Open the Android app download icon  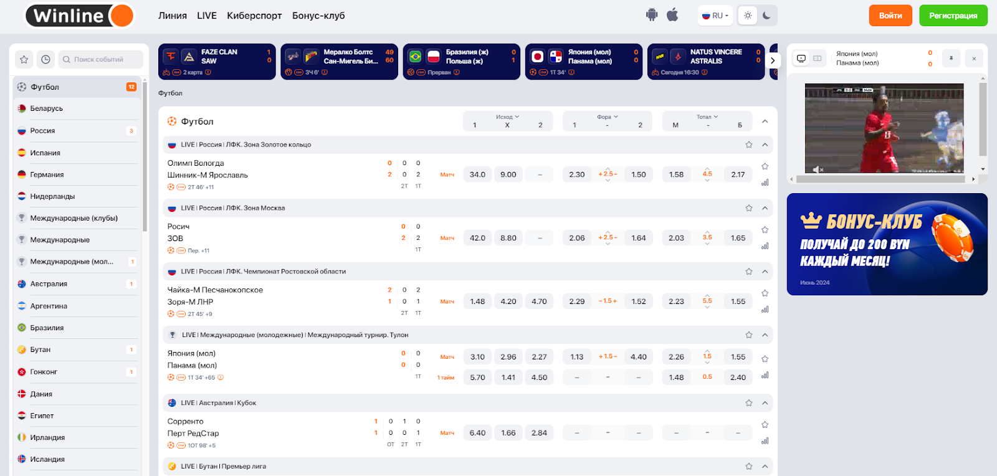coord(652,15)
